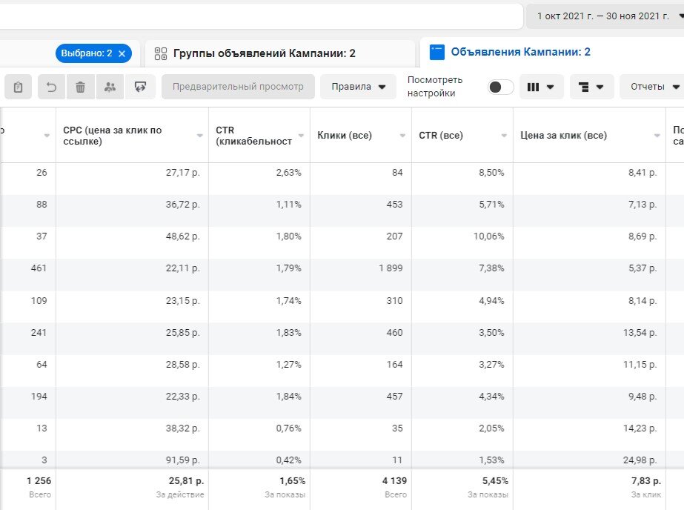
Task: Select the 36,72 р. CPC cell
Action: (182, 205)
